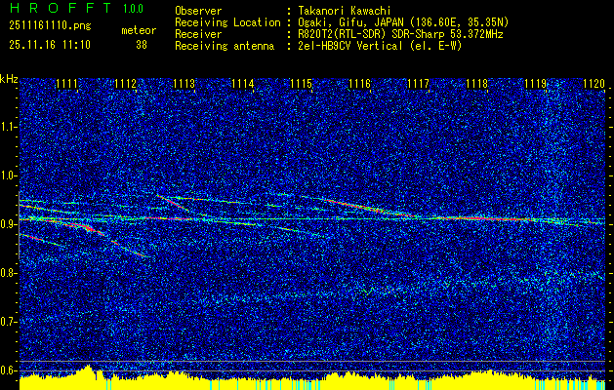
Task: Click the 1113 time marker
Action: [184, 83]
